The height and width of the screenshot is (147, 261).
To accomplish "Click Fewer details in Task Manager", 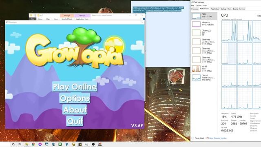I will [x=198, y=138].
